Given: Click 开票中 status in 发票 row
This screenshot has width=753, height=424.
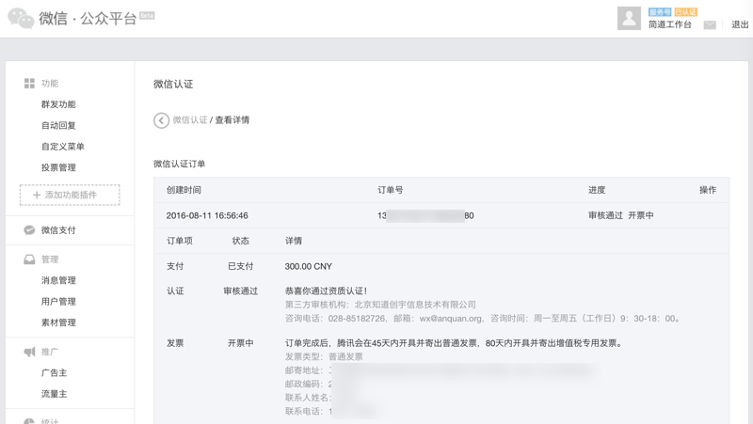Looking at the screenshot, I should [241, 343].
